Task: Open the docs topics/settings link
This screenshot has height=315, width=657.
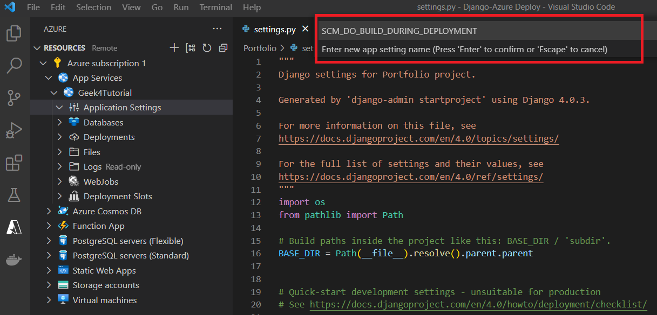Action: pos(418,138)
